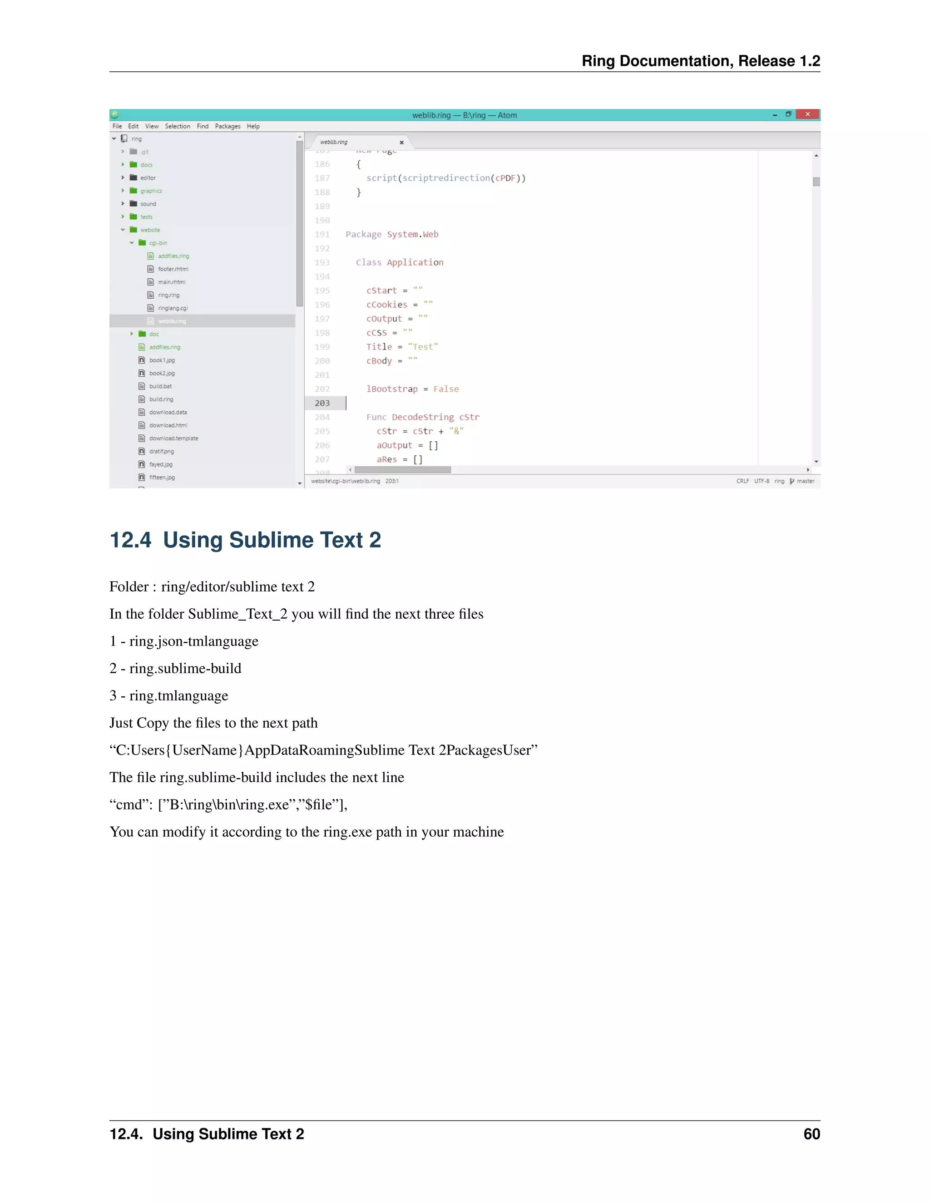This screenshot has height=1203, width=930.
Task: Click the website\cgi-bin\weblib.ring path in status bar
Action: click(x=346, y=481)
